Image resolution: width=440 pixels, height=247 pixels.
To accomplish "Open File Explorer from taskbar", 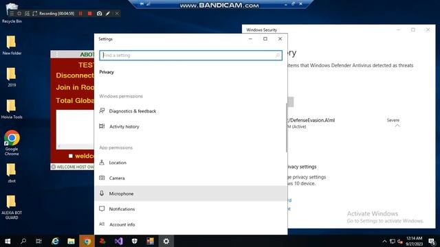I will (x=71, y=241).
